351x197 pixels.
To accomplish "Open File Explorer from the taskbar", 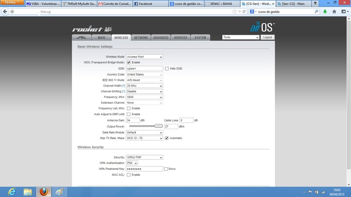I will click(28, 192).
